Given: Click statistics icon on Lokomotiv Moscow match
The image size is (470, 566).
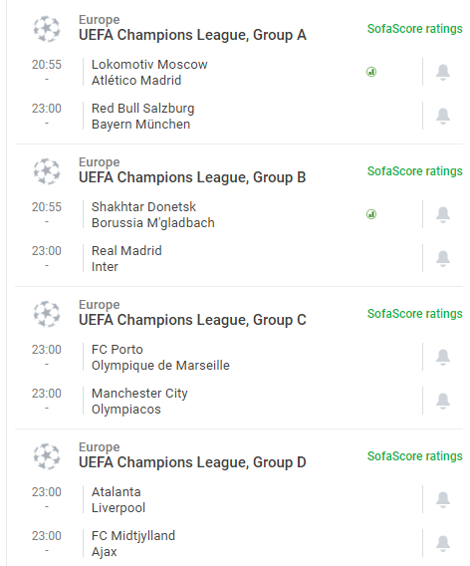Looking at the screenshot, I should click(x=371, y=72).
